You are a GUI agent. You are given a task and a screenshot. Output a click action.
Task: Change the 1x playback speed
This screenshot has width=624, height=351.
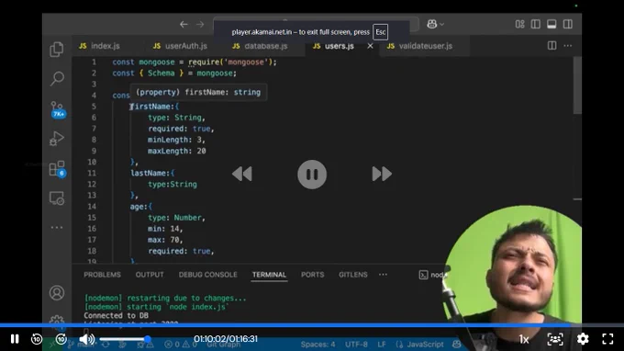[524, 339]
